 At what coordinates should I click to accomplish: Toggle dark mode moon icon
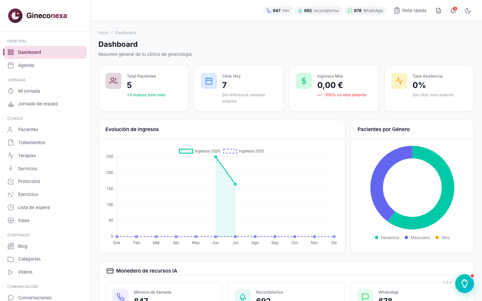pyautogui.click(x=468, y=11)
